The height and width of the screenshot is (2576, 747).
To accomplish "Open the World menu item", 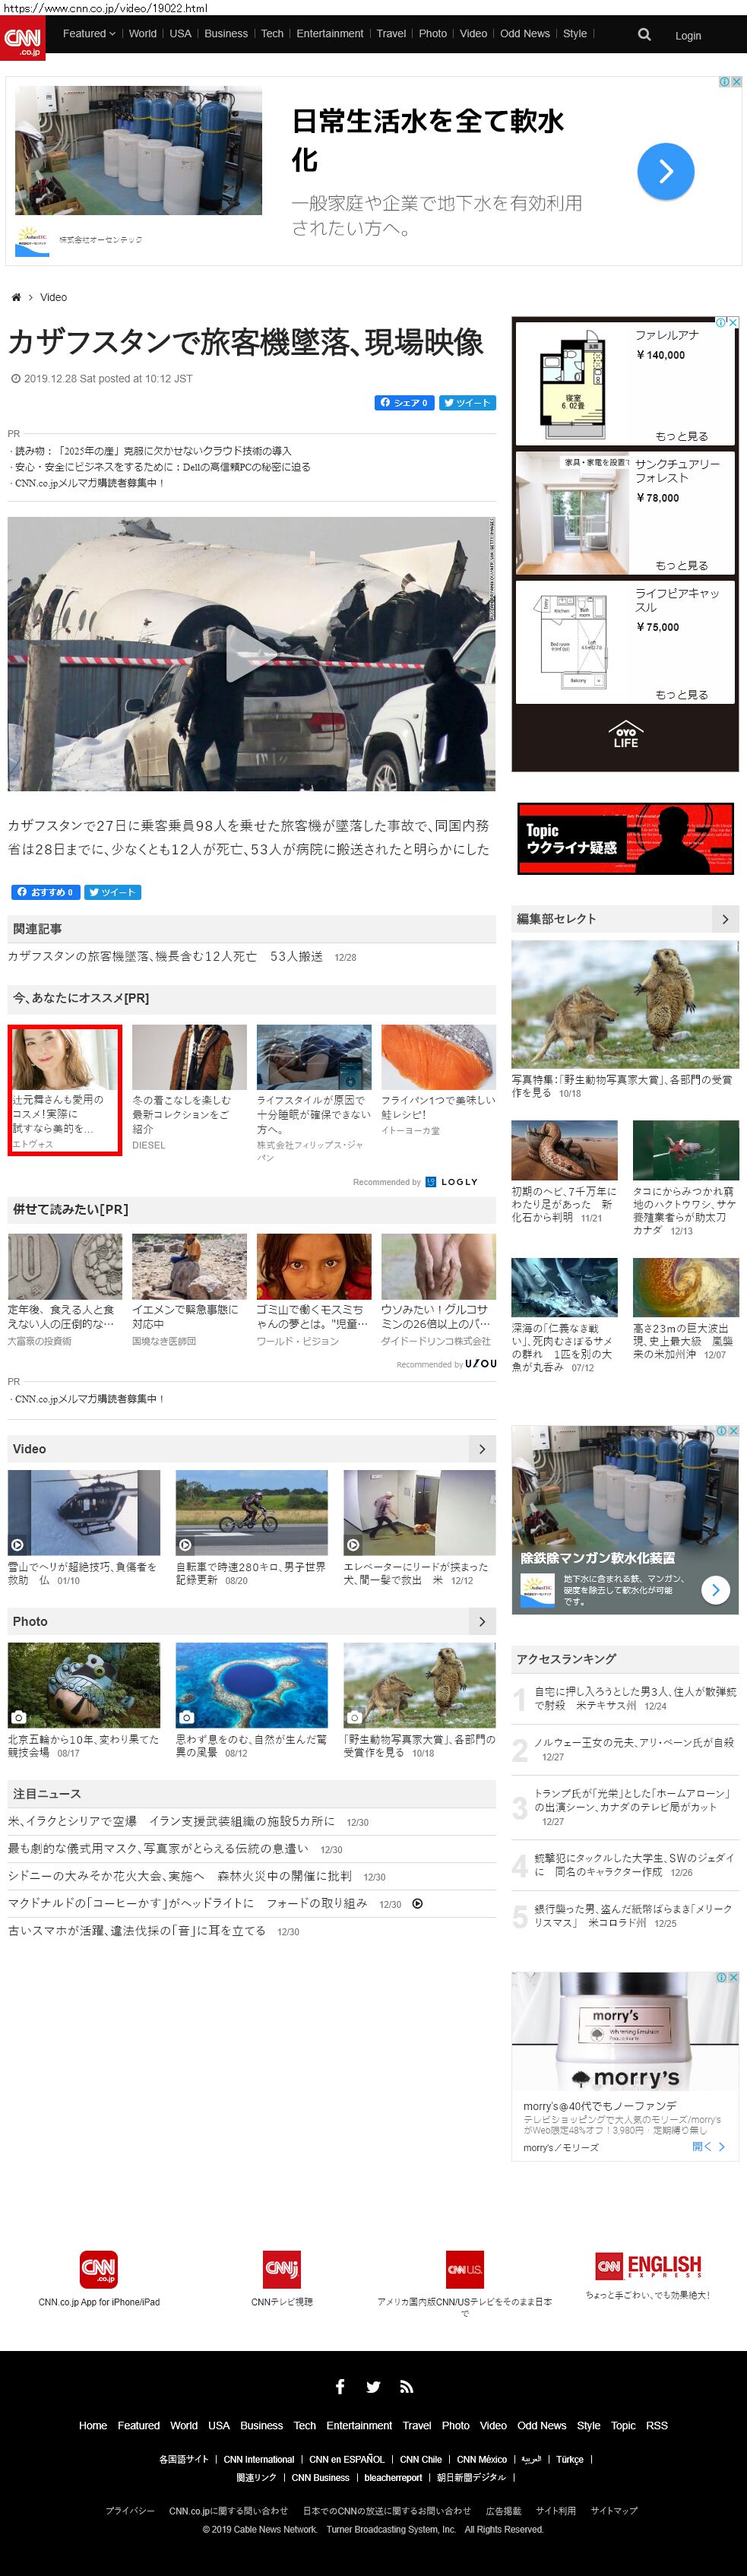I will (143, 33).
